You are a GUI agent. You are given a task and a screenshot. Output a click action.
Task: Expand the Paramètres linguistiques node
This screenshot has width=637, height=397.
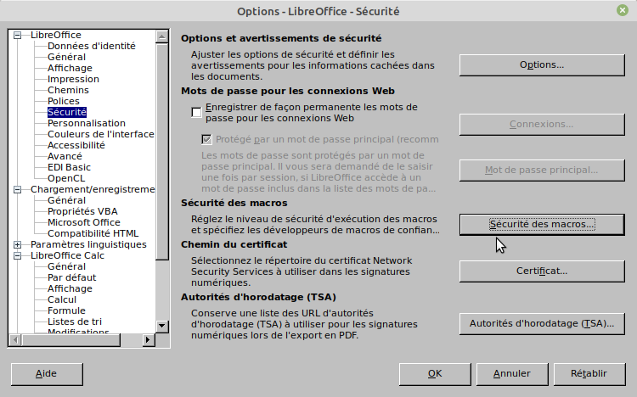click(x=17, y=245)
